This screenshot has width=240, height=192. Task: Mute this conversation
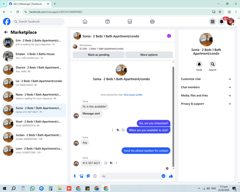pos(199,64)
